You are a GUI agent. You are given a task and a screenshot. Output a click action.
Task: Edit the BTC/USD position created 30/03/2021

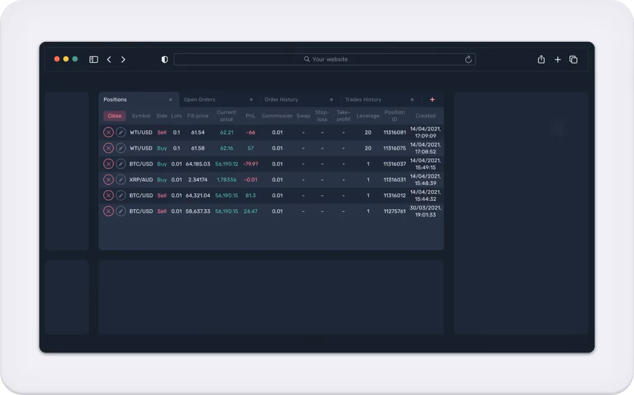click(121, 211)
